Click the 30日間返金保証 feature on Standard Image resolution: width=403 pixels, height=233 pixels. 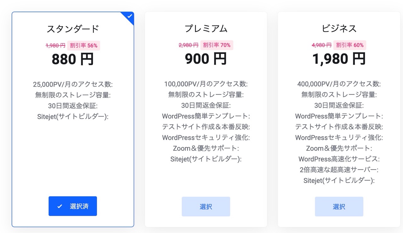tap(72, 105)
